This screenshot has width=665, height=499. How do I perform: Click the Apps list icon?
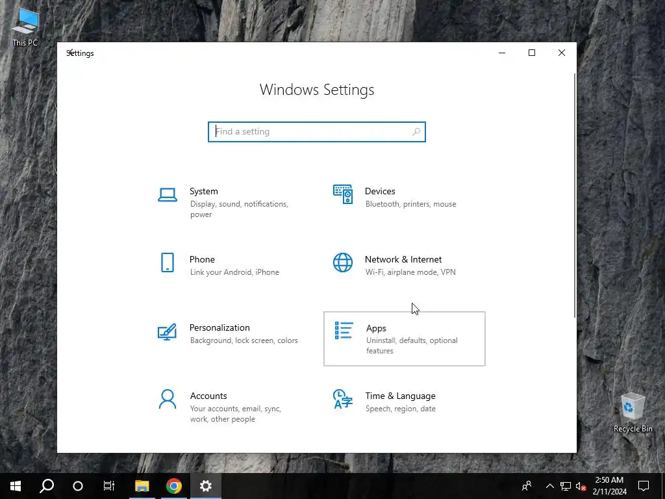(x=344, y=331)
